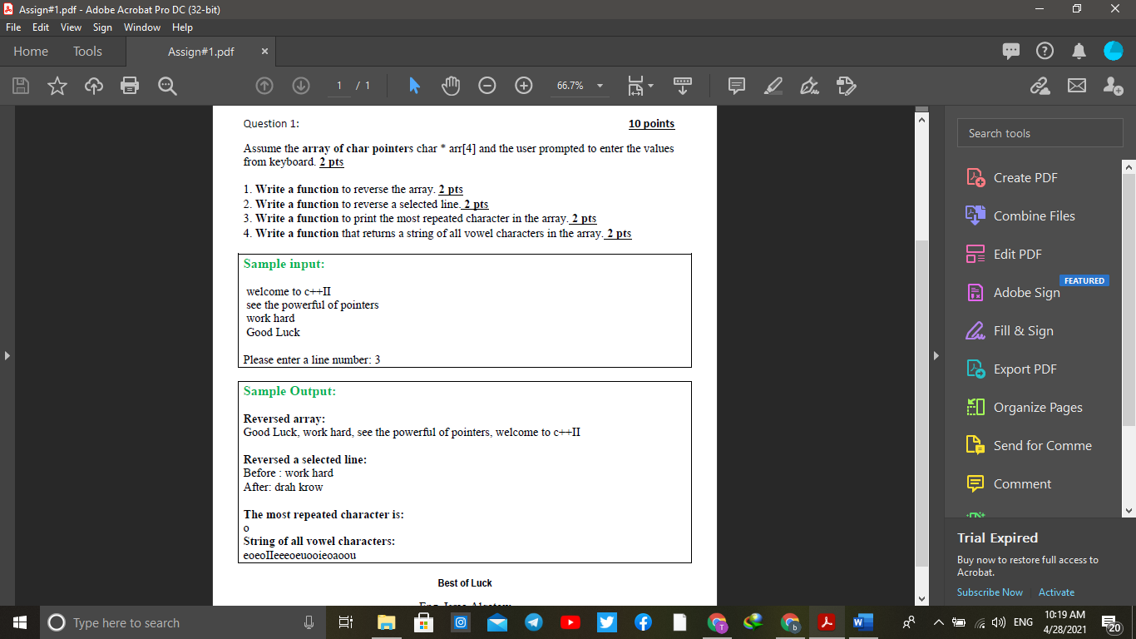This screenshot has width=1136, height=639.
Task: Close the Assign#1.pdf tab
Action: [264, 52]
